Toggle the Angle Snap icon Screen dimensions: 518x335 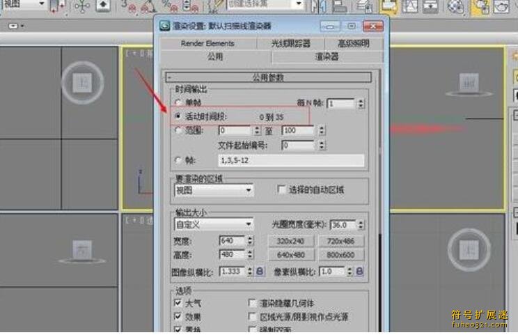148,6
